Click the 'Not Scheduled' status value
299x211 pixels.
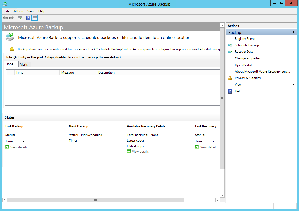coord(91,135)
